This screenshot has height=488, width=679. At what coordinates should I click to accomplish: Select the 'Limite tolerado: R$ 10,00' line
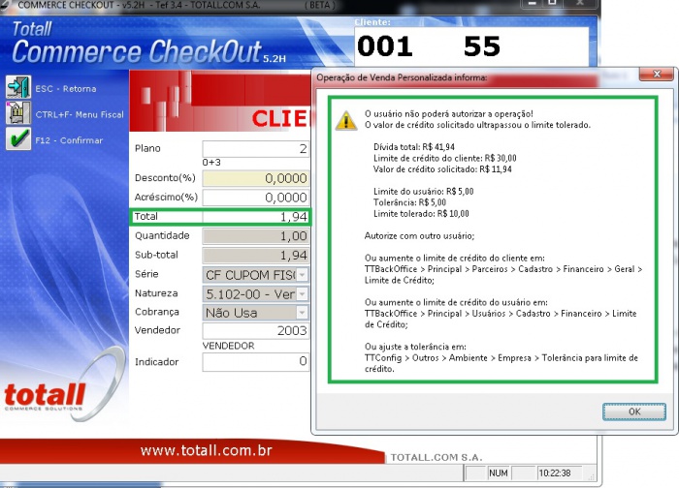[x=421, y=214]
